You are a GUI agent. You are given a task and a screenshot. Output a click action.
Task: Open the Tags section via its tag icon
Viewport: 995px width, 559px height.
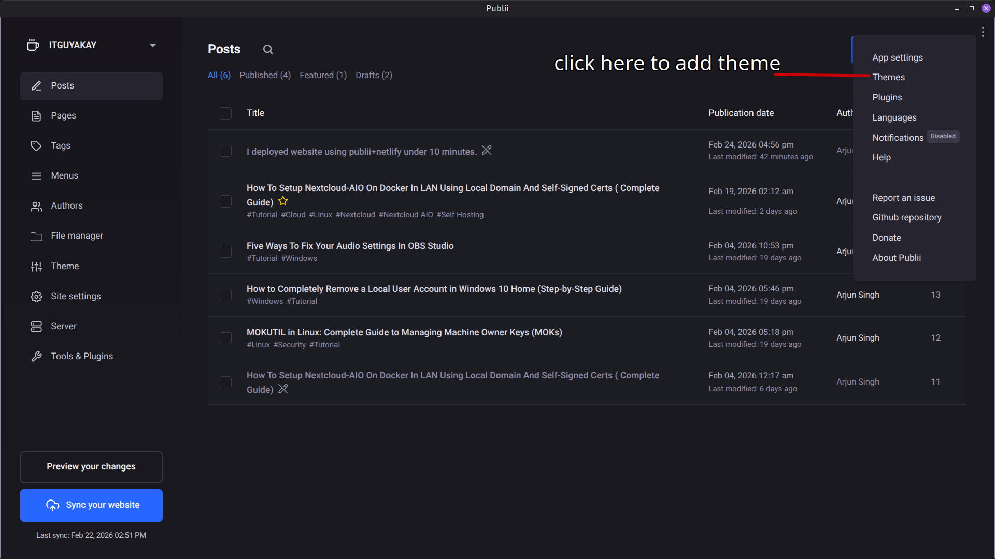click(36, 145)
